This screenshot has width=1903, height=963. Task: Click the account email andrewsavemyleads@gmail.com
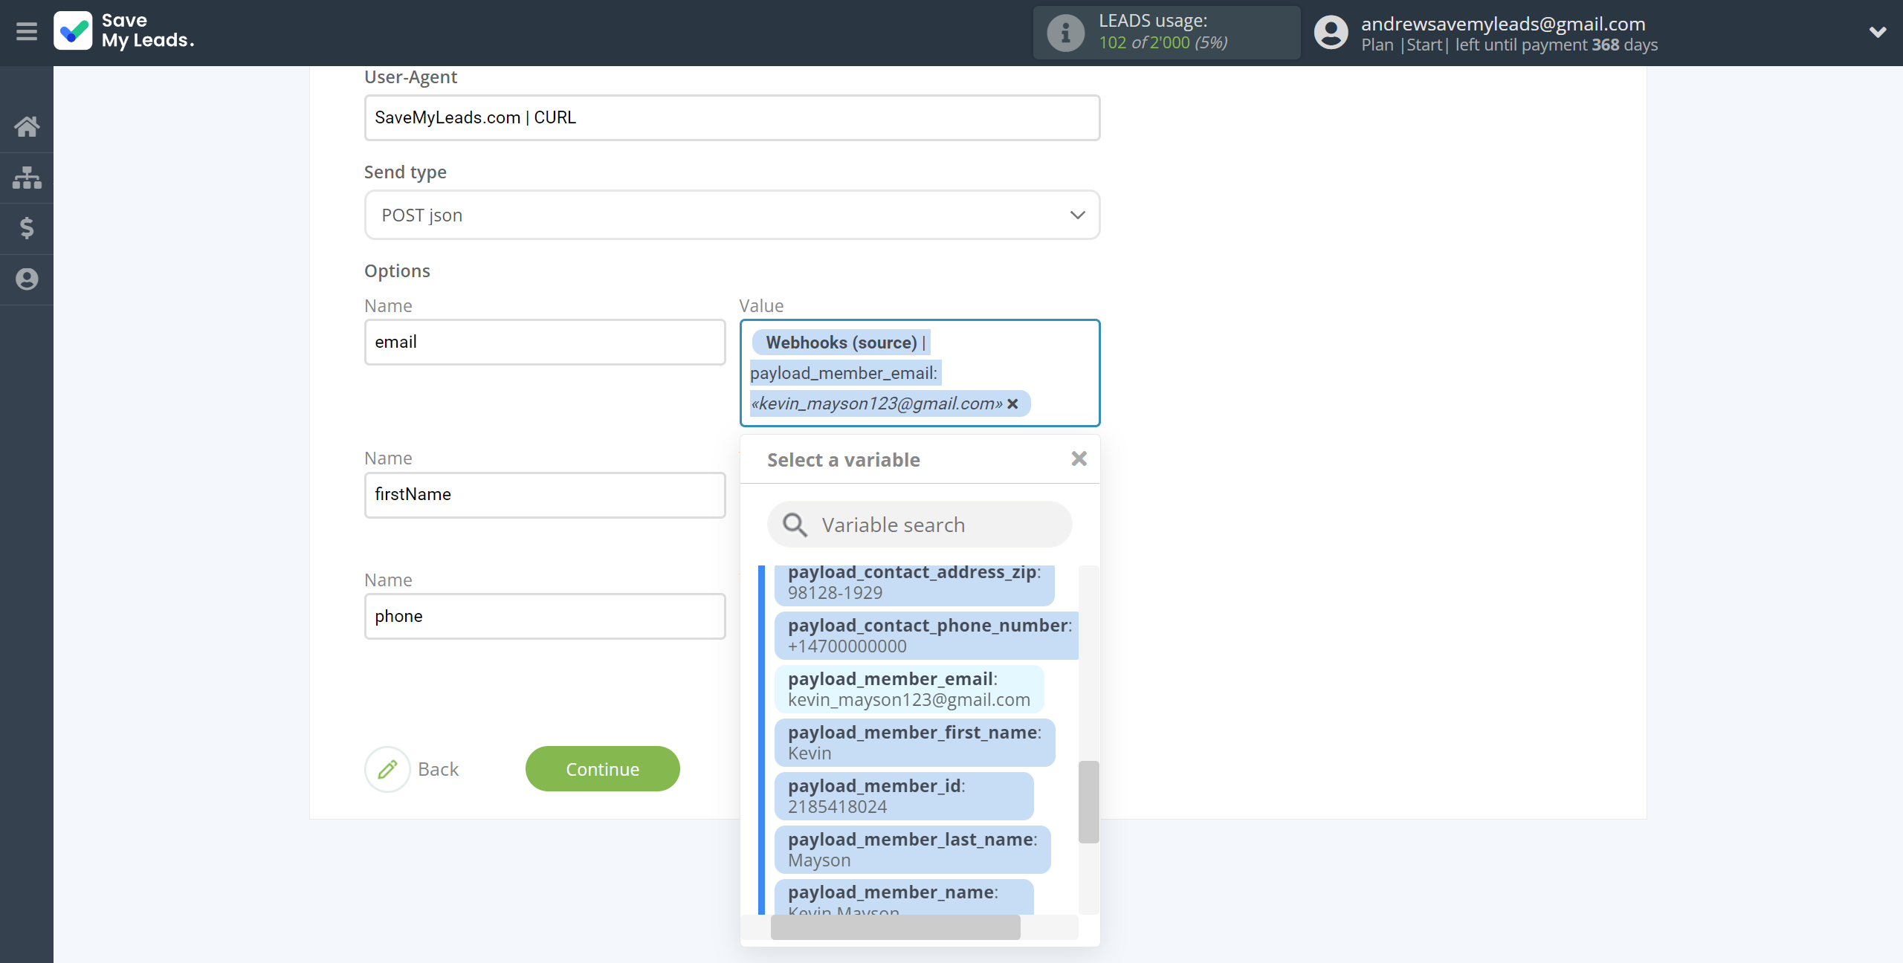(1503, 24)
